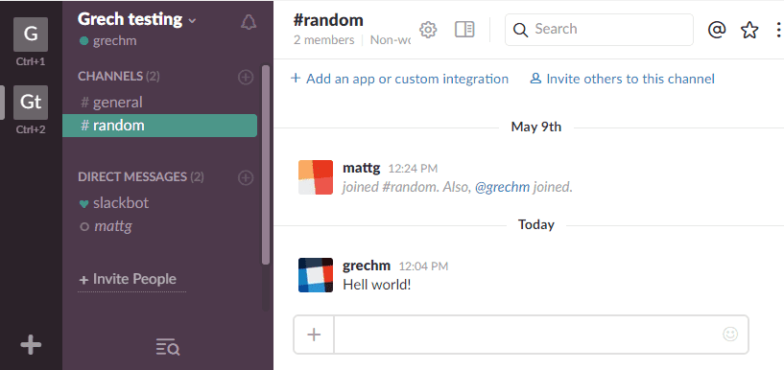Click mattg username in message
The height and width of the screenshot is (370, 784).
(x=362, y=168)
